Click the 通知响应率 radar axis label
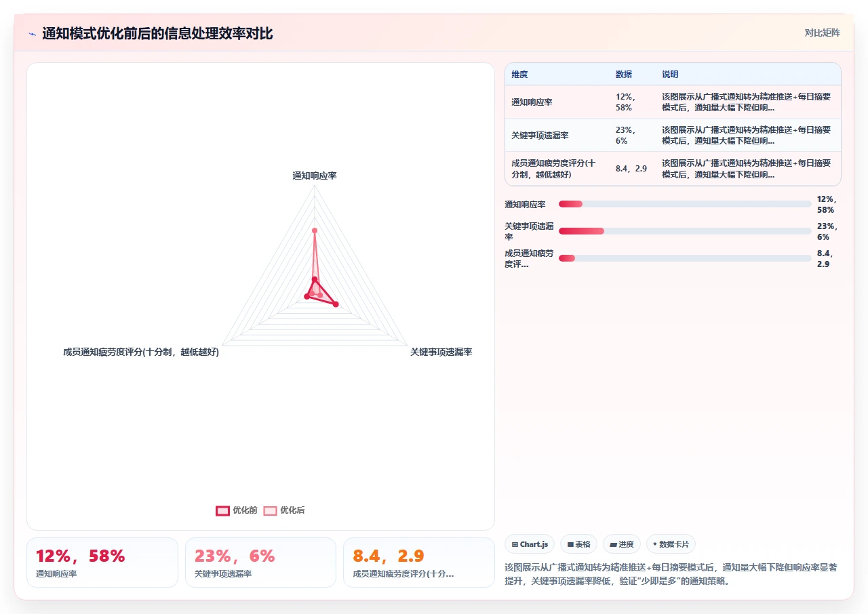 (x=315, y=176)
